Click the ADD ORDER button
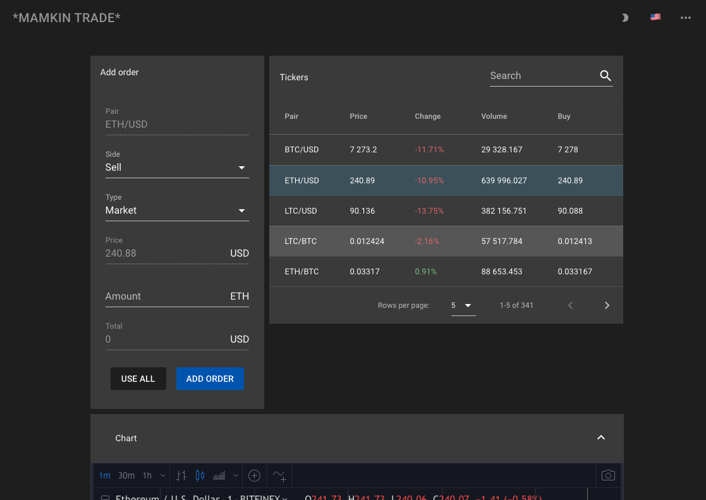Image resolution: width=706 pixels, height=500 pixels. click(x=210, y=379)
